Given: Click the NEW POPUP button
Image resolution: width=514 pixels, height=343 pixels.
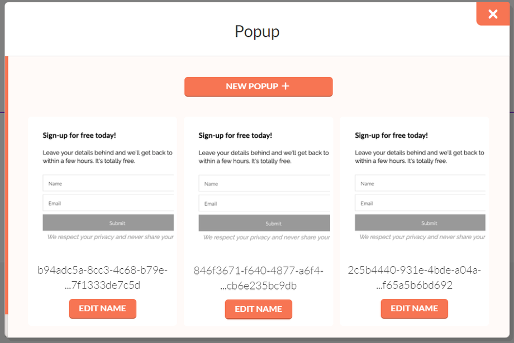Looking at the screenshot, I should [x=258, y=86].
